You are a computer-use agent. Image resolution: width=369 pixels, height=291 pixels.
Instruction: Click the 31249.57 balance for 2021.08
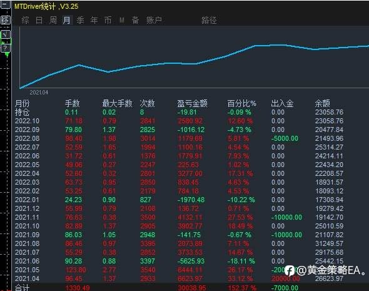click(329, 243)
